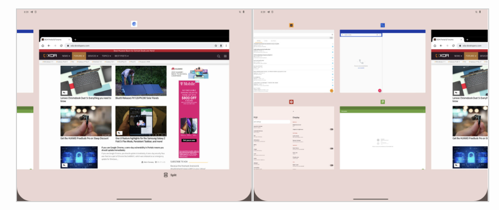Tap the green Messaging app icon above its card
Viewport: 499px width, 210px height.
(x=382, y=102)
